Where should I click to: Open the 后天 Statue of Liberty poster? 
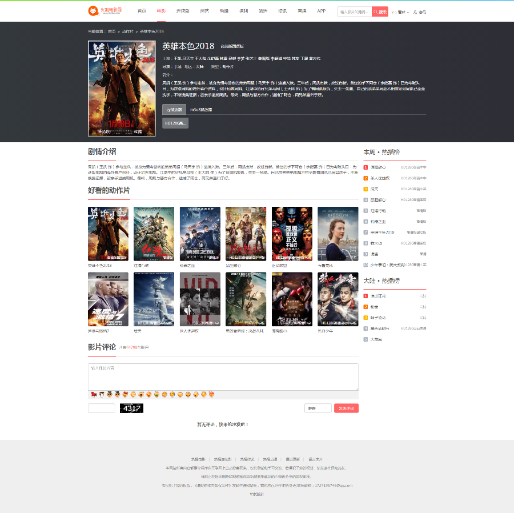click(x=154, y=299)
